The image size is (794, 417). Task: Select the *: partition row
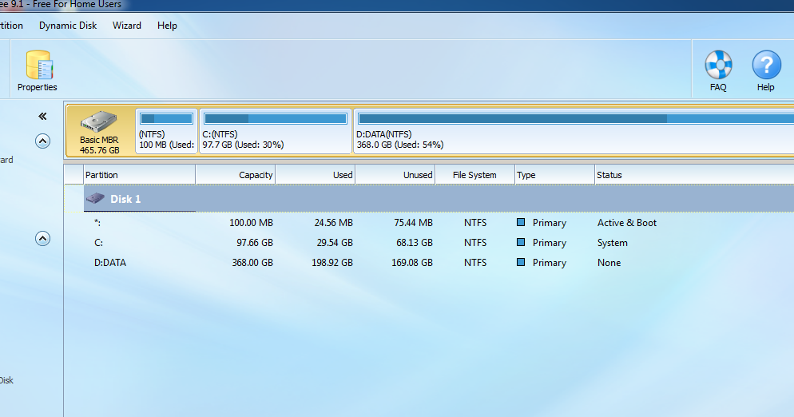point(429,222)
